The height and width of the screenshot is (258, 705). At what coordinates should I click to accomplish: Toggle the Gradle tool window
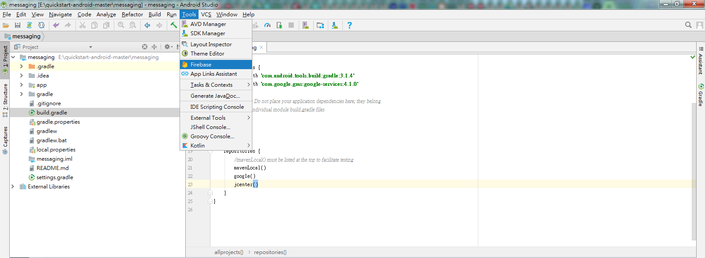click(701, 95)
